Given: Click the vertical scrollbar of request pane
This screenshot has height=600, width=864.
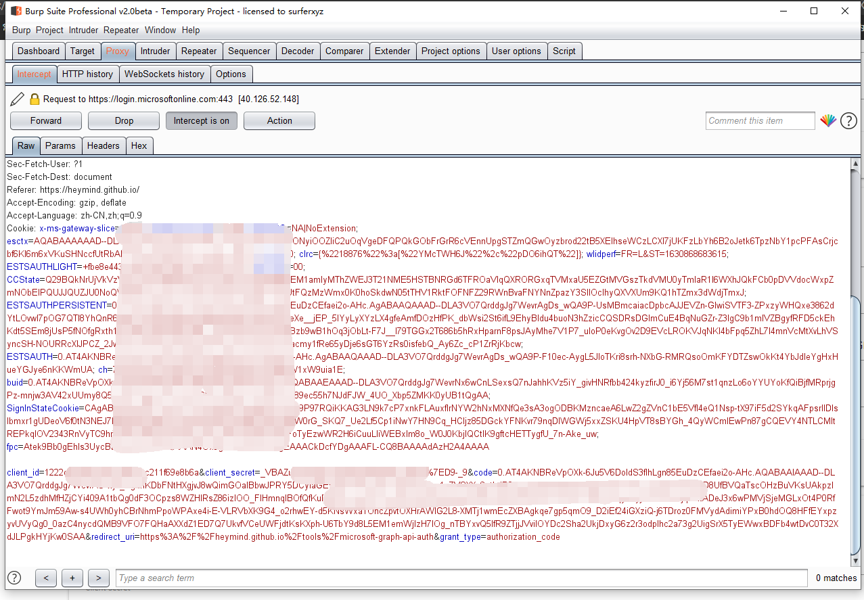Looking at the screenshot, I should point(857,361).
